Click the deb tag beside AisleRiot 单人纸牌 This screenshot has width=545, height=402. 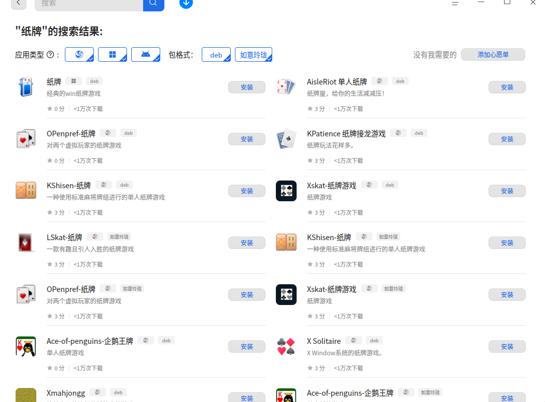click(x=400, y=81)
